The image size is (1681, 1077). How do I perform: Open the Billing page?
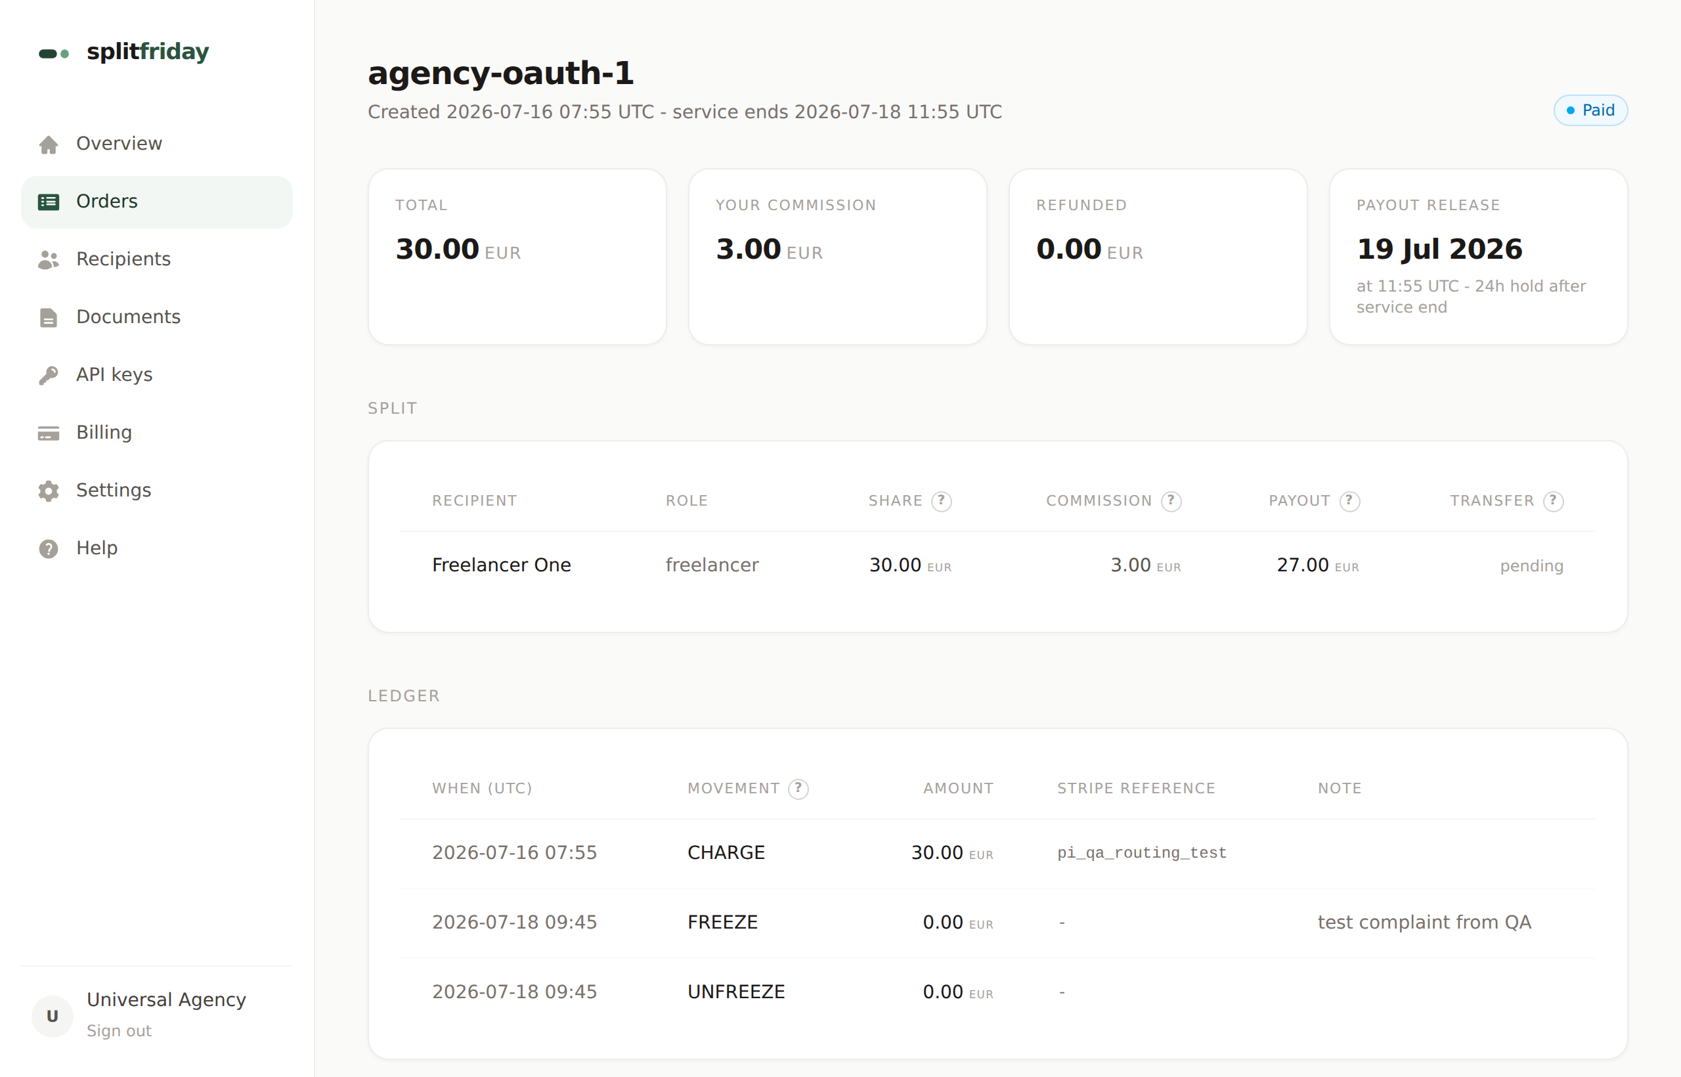(157, 433)
